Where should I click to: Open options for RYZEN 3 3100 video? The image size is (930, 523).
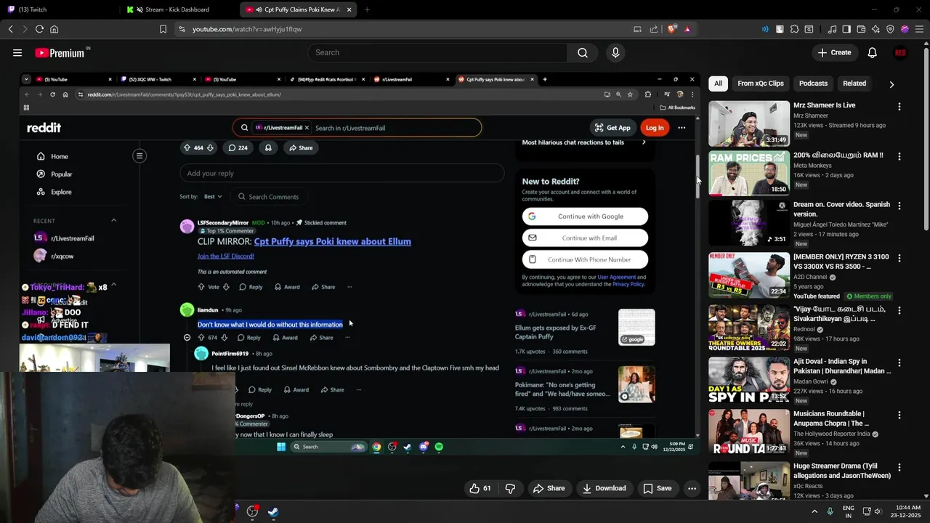pyautogui.click(x=899, y=258)
